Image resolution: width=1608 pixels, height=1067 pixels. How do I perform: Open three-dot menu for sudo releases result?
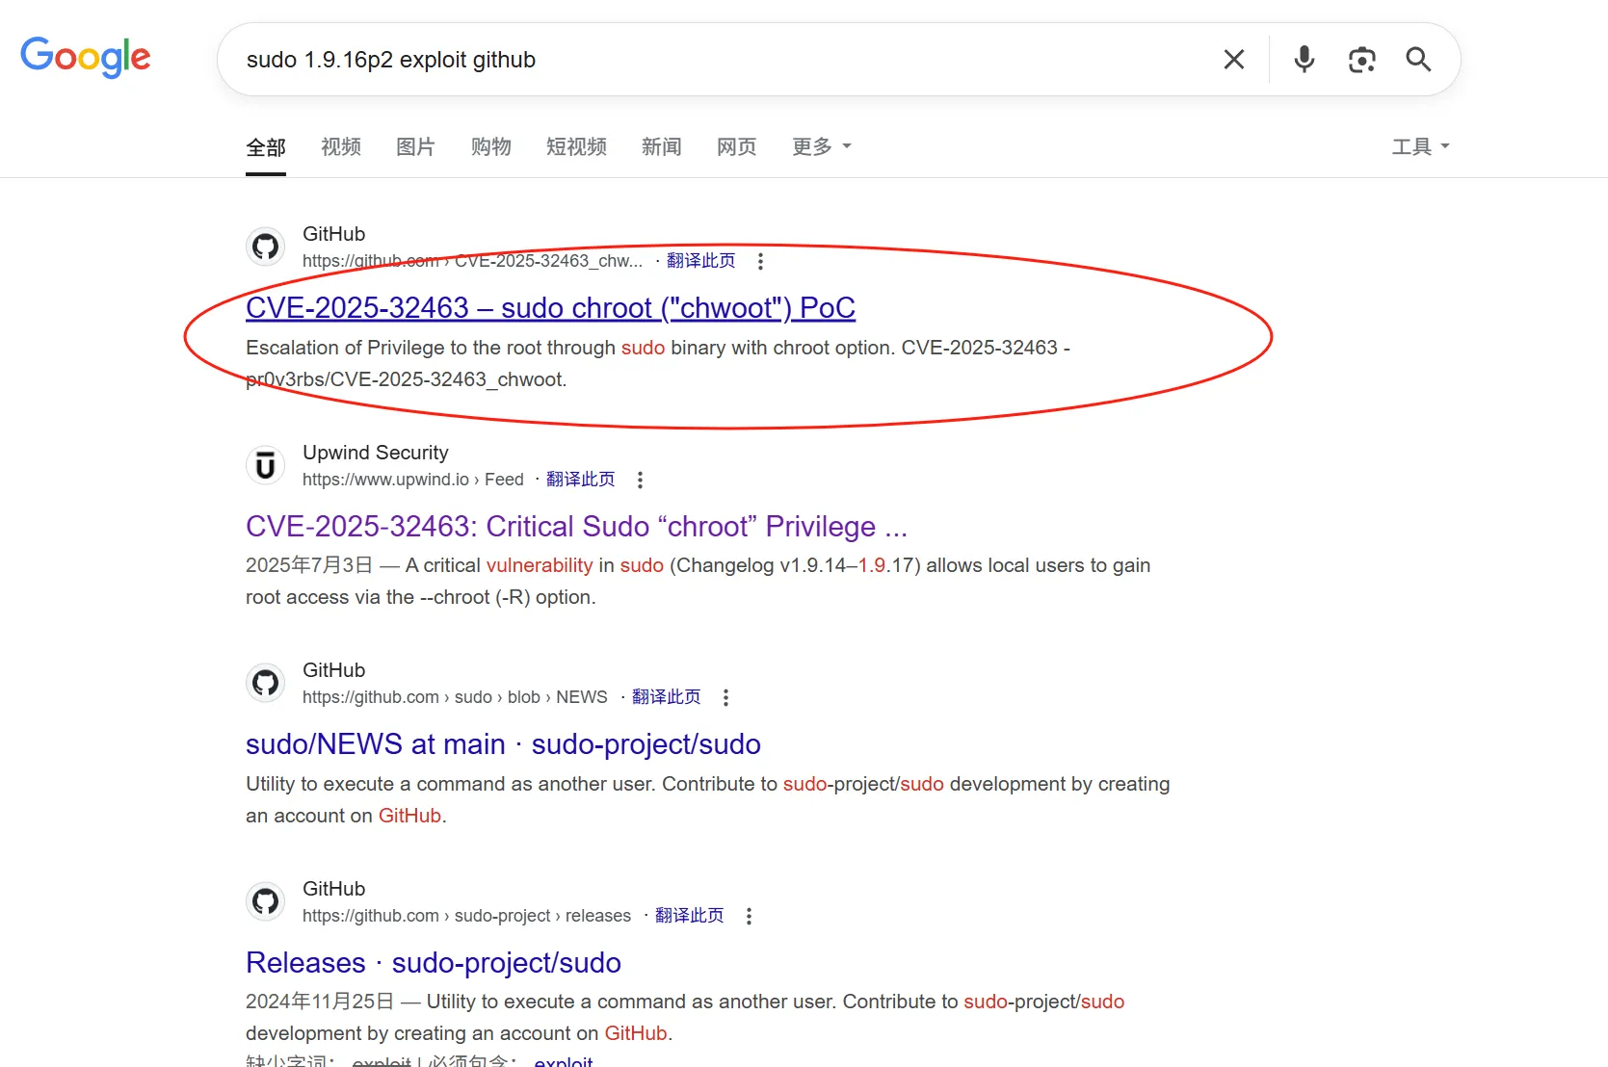click(x=749, y=916)
